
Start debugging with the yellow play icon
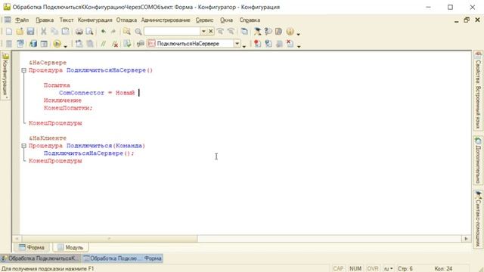(57, 44)
